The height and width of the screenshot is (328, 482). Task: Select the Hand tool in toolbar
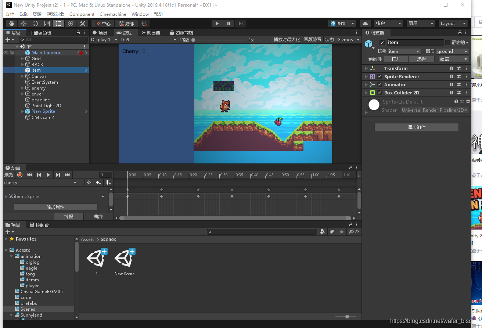(x=12, y=24)
